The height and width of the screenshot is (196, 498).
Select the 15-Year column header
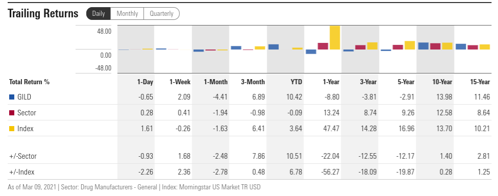coord(480,82)
